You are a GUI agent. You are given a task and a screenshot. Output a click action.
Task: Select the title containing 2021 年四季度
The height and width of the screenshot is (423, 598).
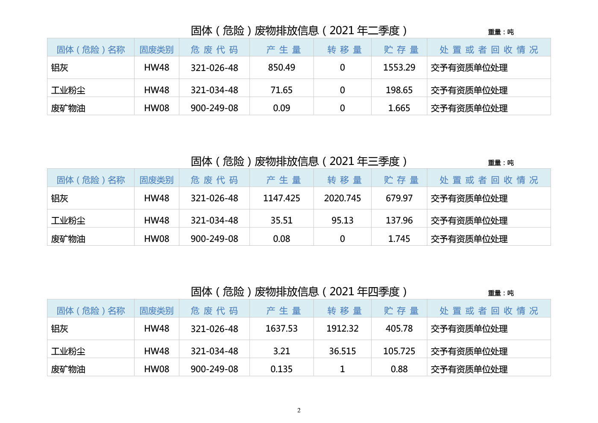[299, 292]
